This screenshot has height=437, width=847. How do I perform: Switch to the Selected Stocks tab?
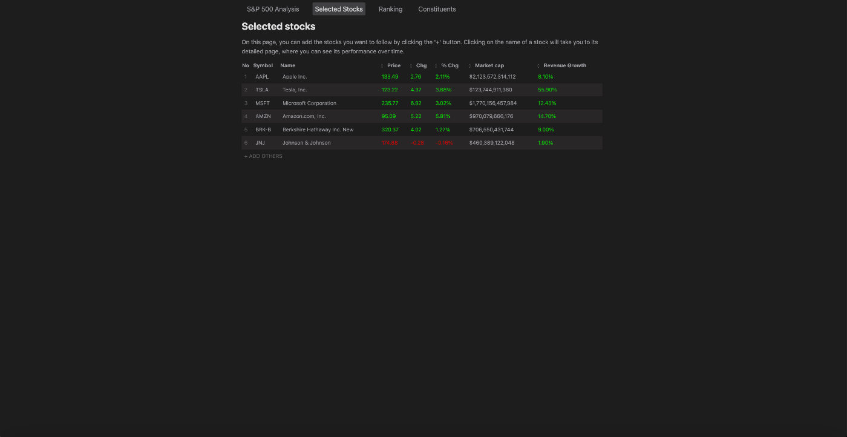point(339,9)
